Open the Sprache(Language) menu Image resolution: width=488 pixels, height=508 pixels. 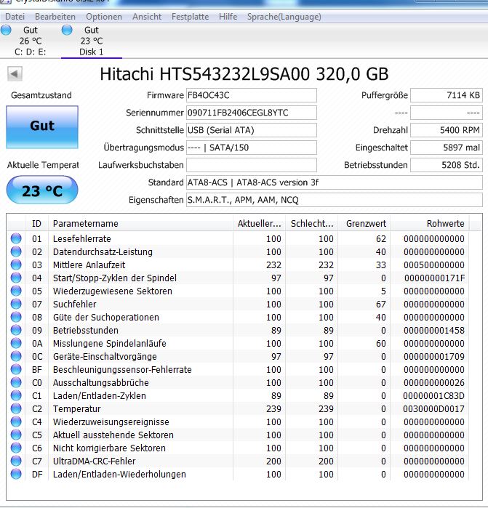pyautogui.click(x=284, y=17)
